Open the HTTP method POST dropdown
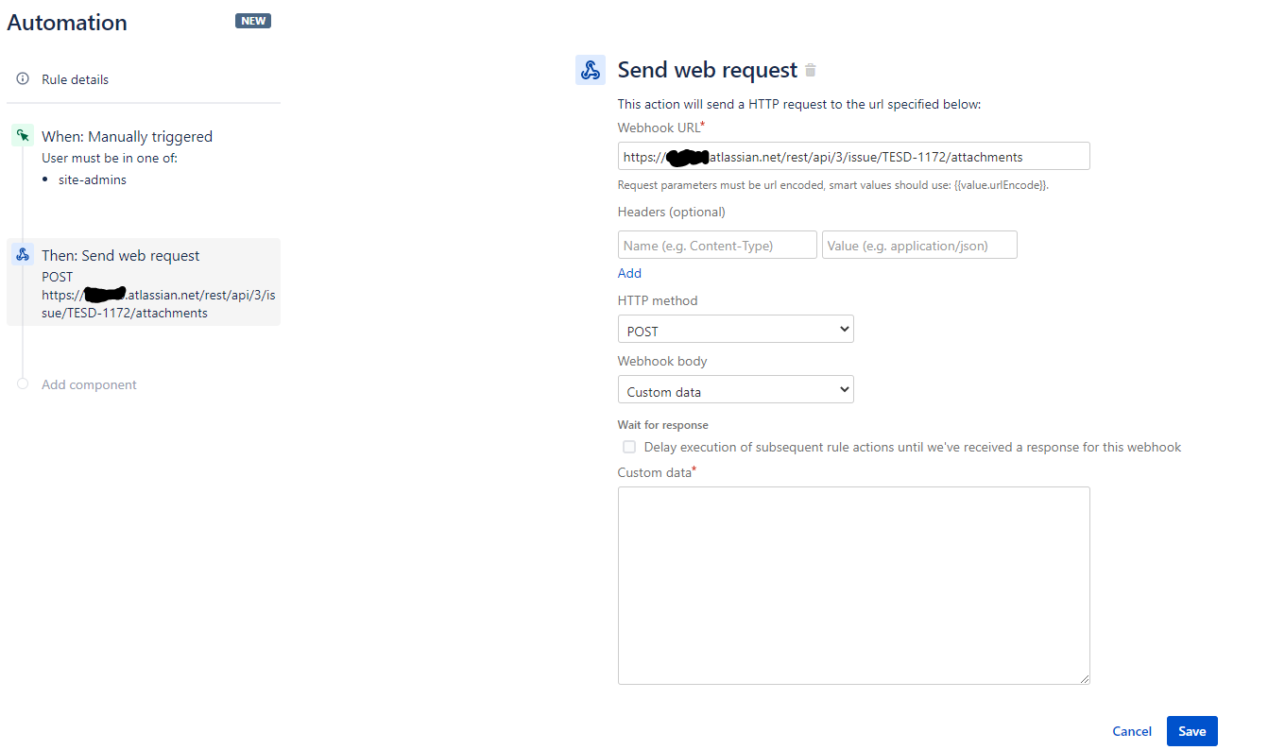1268x750 pixels. coord(736,330)
